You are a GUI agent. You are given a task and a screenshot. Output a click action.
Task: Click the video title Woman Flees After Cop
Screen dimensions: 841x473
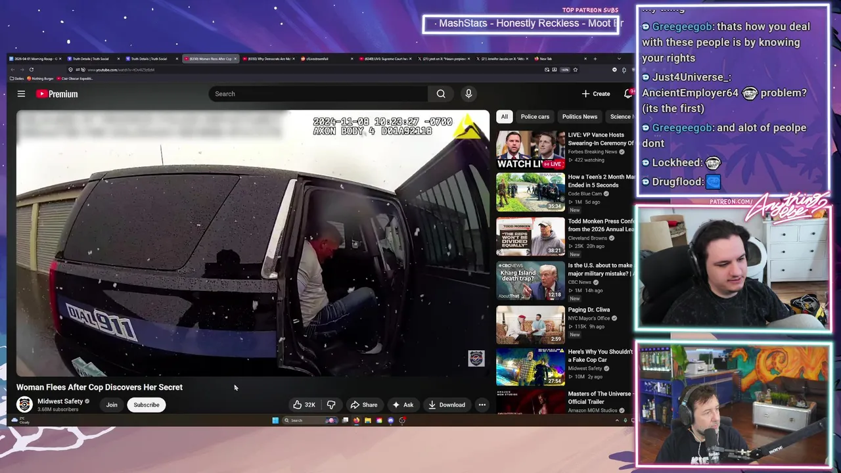pyautogui.click(x=99, y=387)
